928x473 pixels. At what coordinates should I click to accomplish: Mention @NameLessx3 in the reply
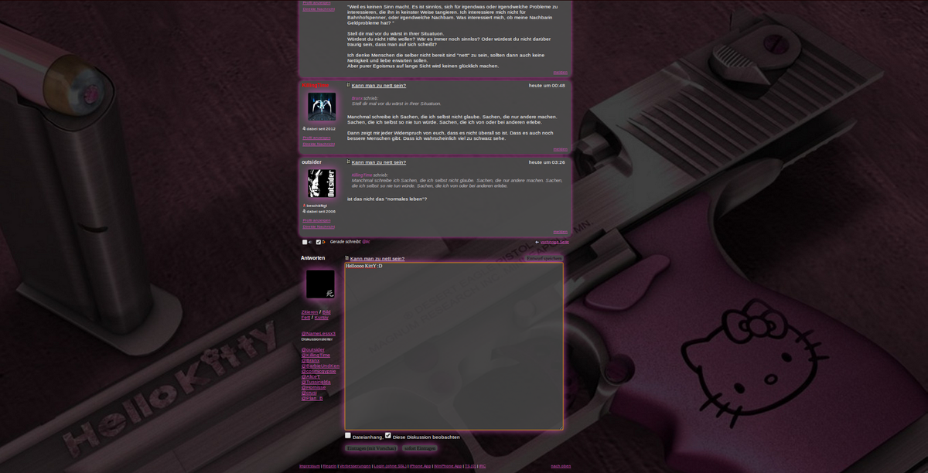tap(319, 334)
